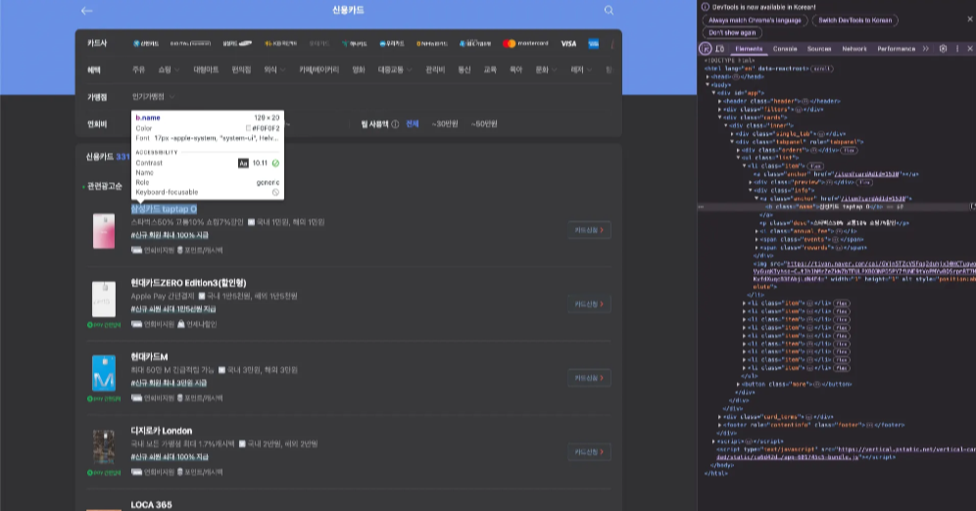
Task: Open the 인기가맹점 merchant dropdown
Action: (153, 97)
